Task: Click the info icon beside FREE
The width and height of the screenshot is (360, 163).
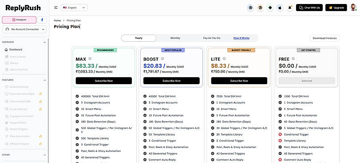Action: point(293,59)
